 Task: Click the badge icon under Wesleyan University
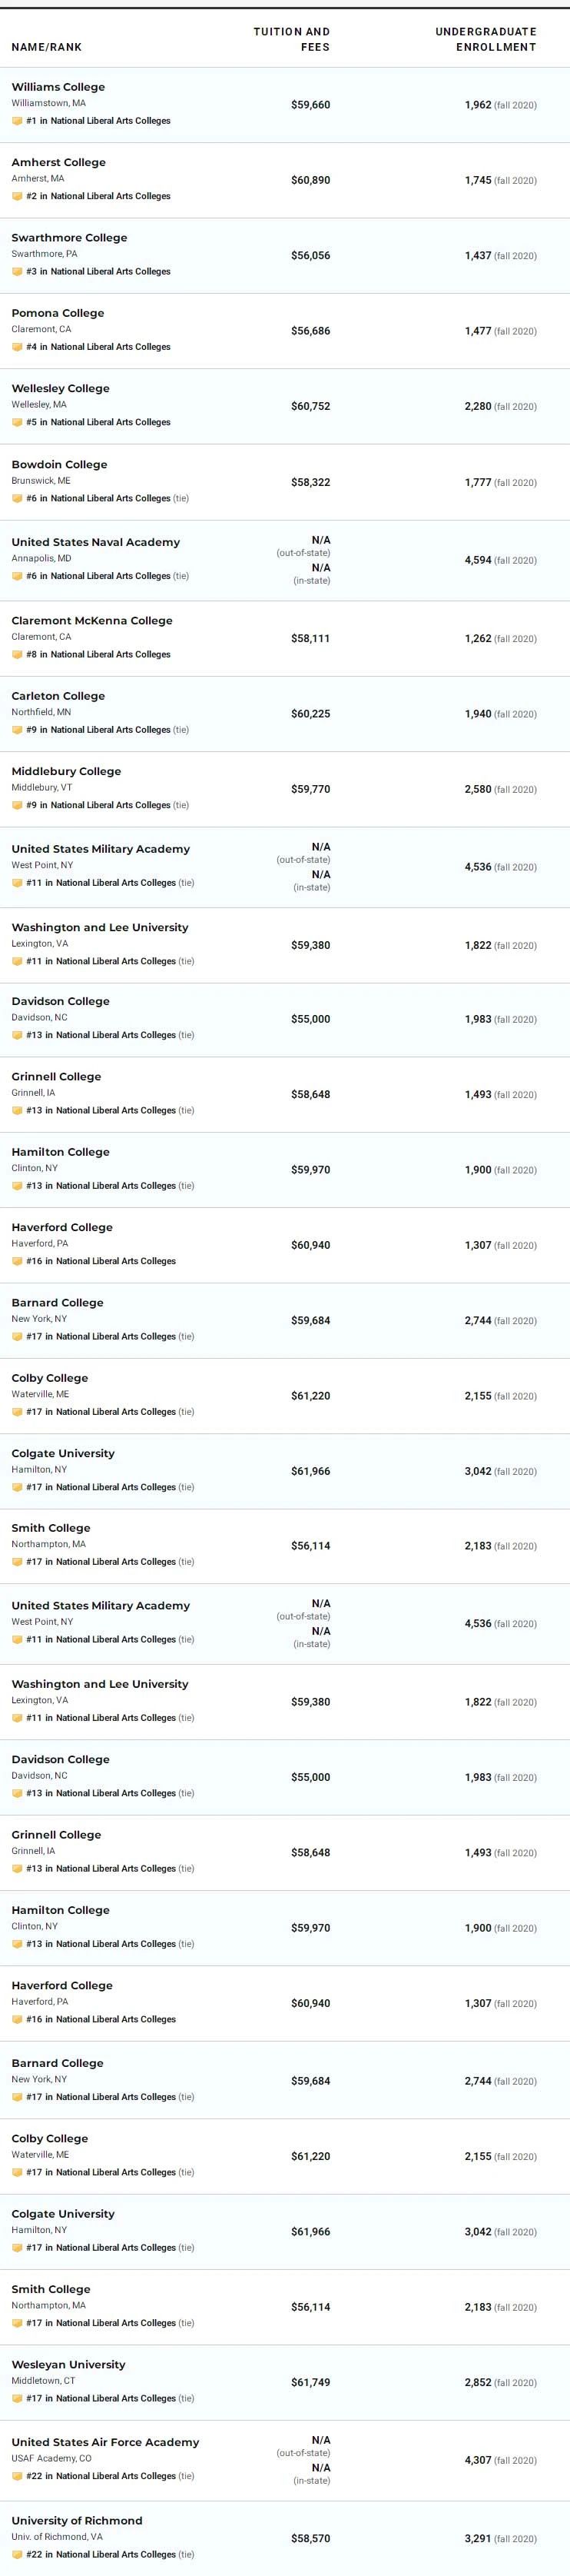point(17,2398)
